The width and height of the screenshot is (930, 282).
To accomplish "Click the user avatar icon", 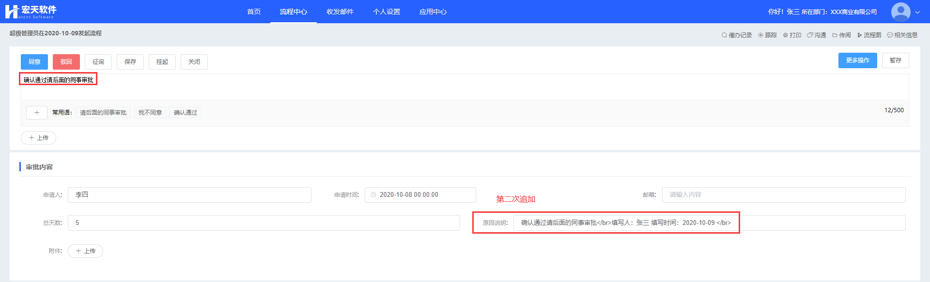I will pos(900,12).
